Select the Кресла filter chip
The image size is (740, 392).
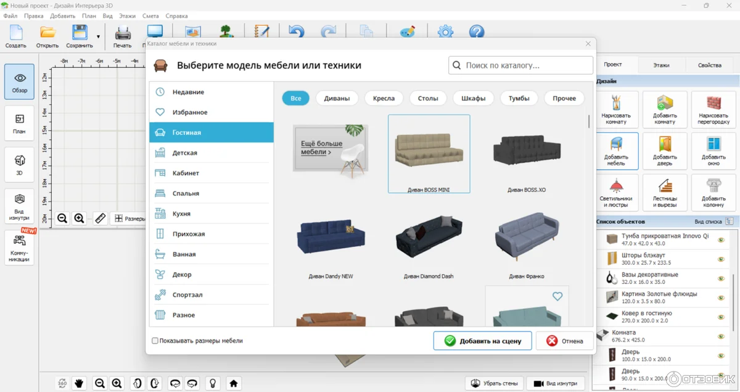pyautogui.click(x=384, y=98)
